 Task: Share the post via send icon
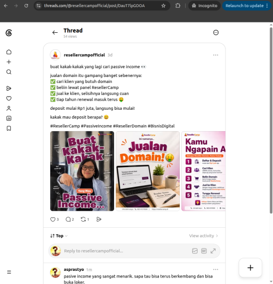[x=99, y=220]
